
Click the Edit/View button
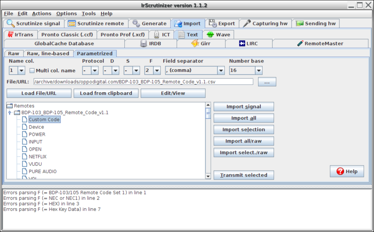[173, 93]
